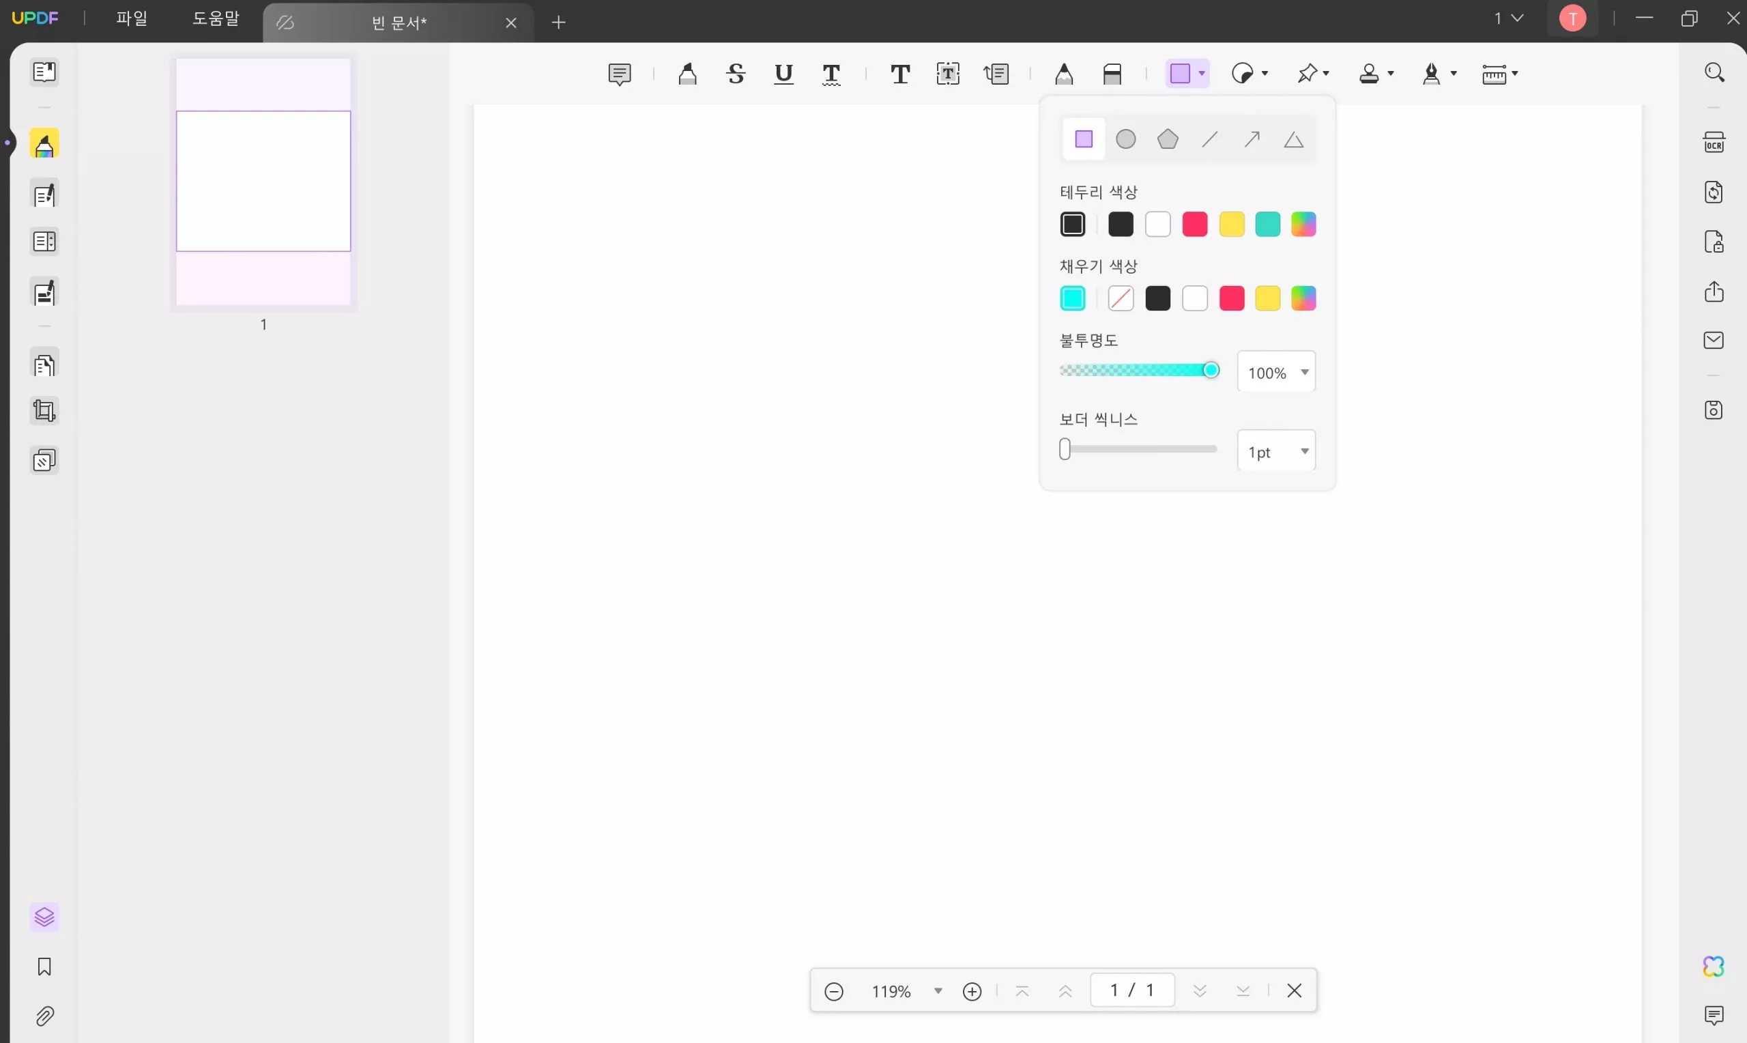Click the bookmark icon in left sidebar
Image resolution: width=1747 pixels, height=1043 pixels.
pyautogui.click(x=44, y=967)
